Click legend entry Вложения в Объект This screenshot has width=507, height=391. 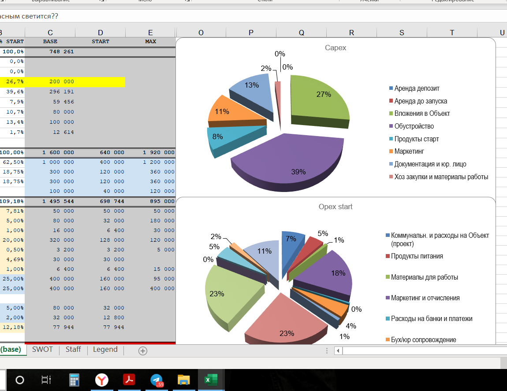[419, 114]
